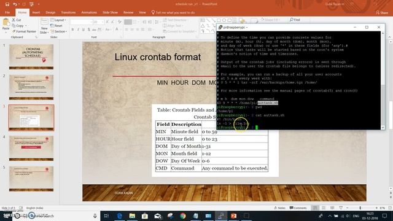Start slideshow from beginning via Quick Access
The width and height of the screenshot is (393, 221).
coord(31,4)
